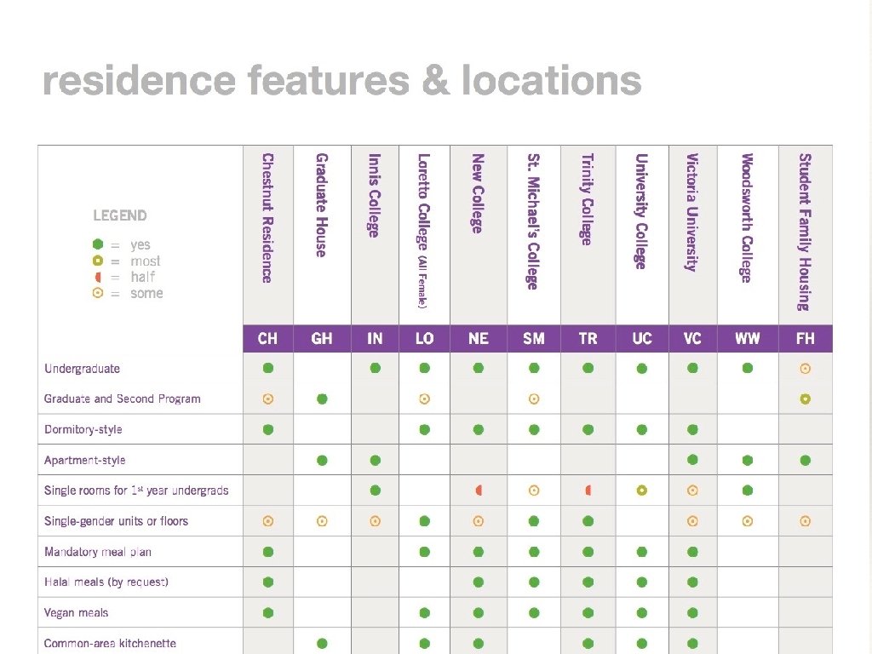Screen dimensions: 872x654
Task: Click the Single-gender dot under LO
Action: 424,521
